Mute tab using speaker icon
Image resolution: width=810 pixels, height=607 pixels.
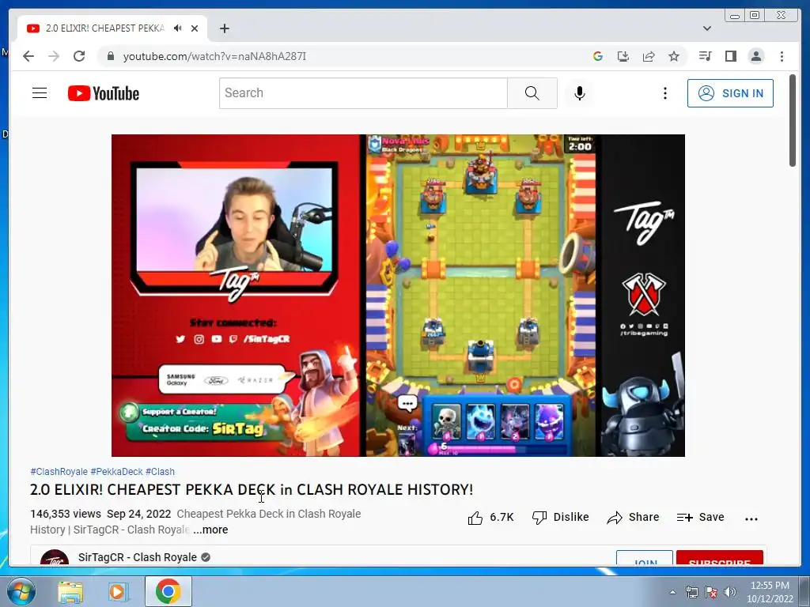tap(178, 28)
